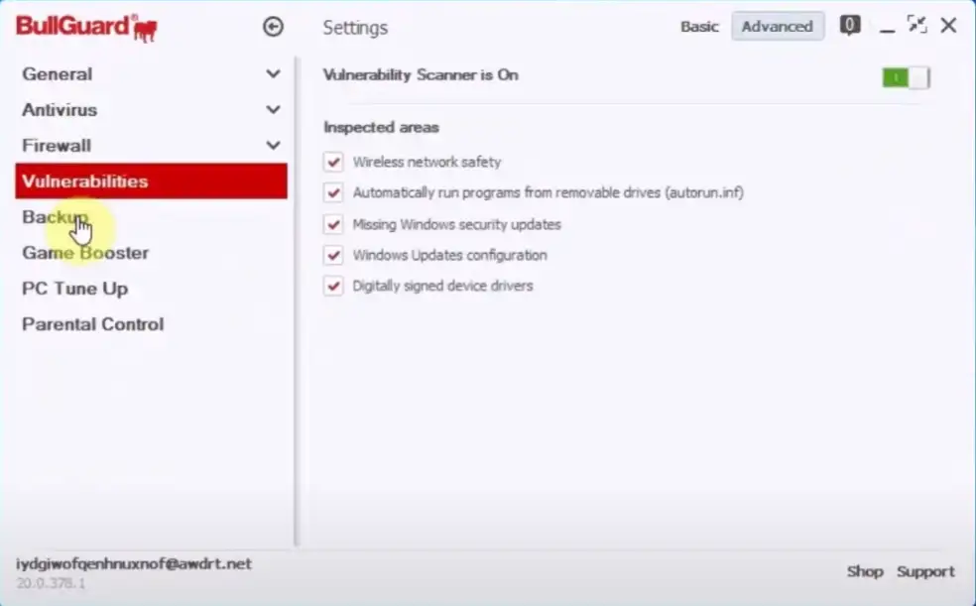The image size is (976, 606).
Task: Expand the Firewall section chevron
Action: (273, 146)
